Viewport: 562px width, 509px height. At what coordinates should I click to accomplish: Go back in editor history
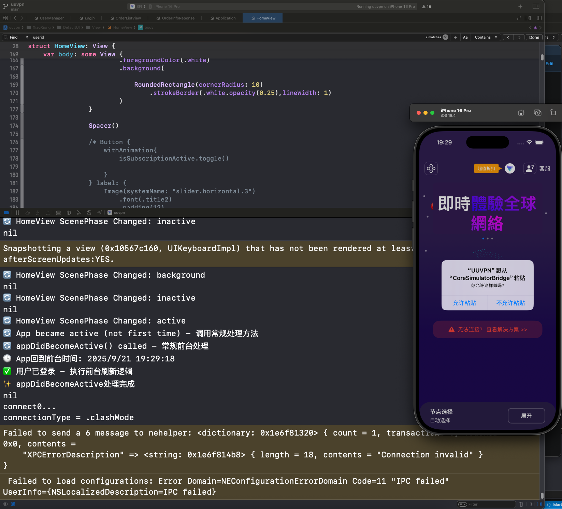click(15, 18)
